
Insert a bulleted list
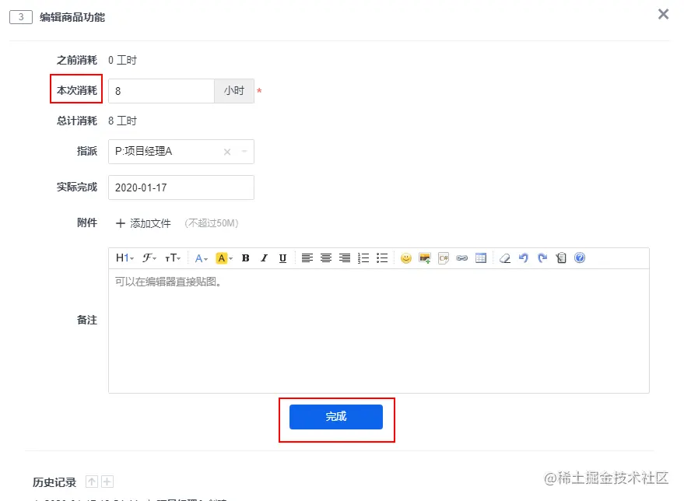tap(382, 258)
